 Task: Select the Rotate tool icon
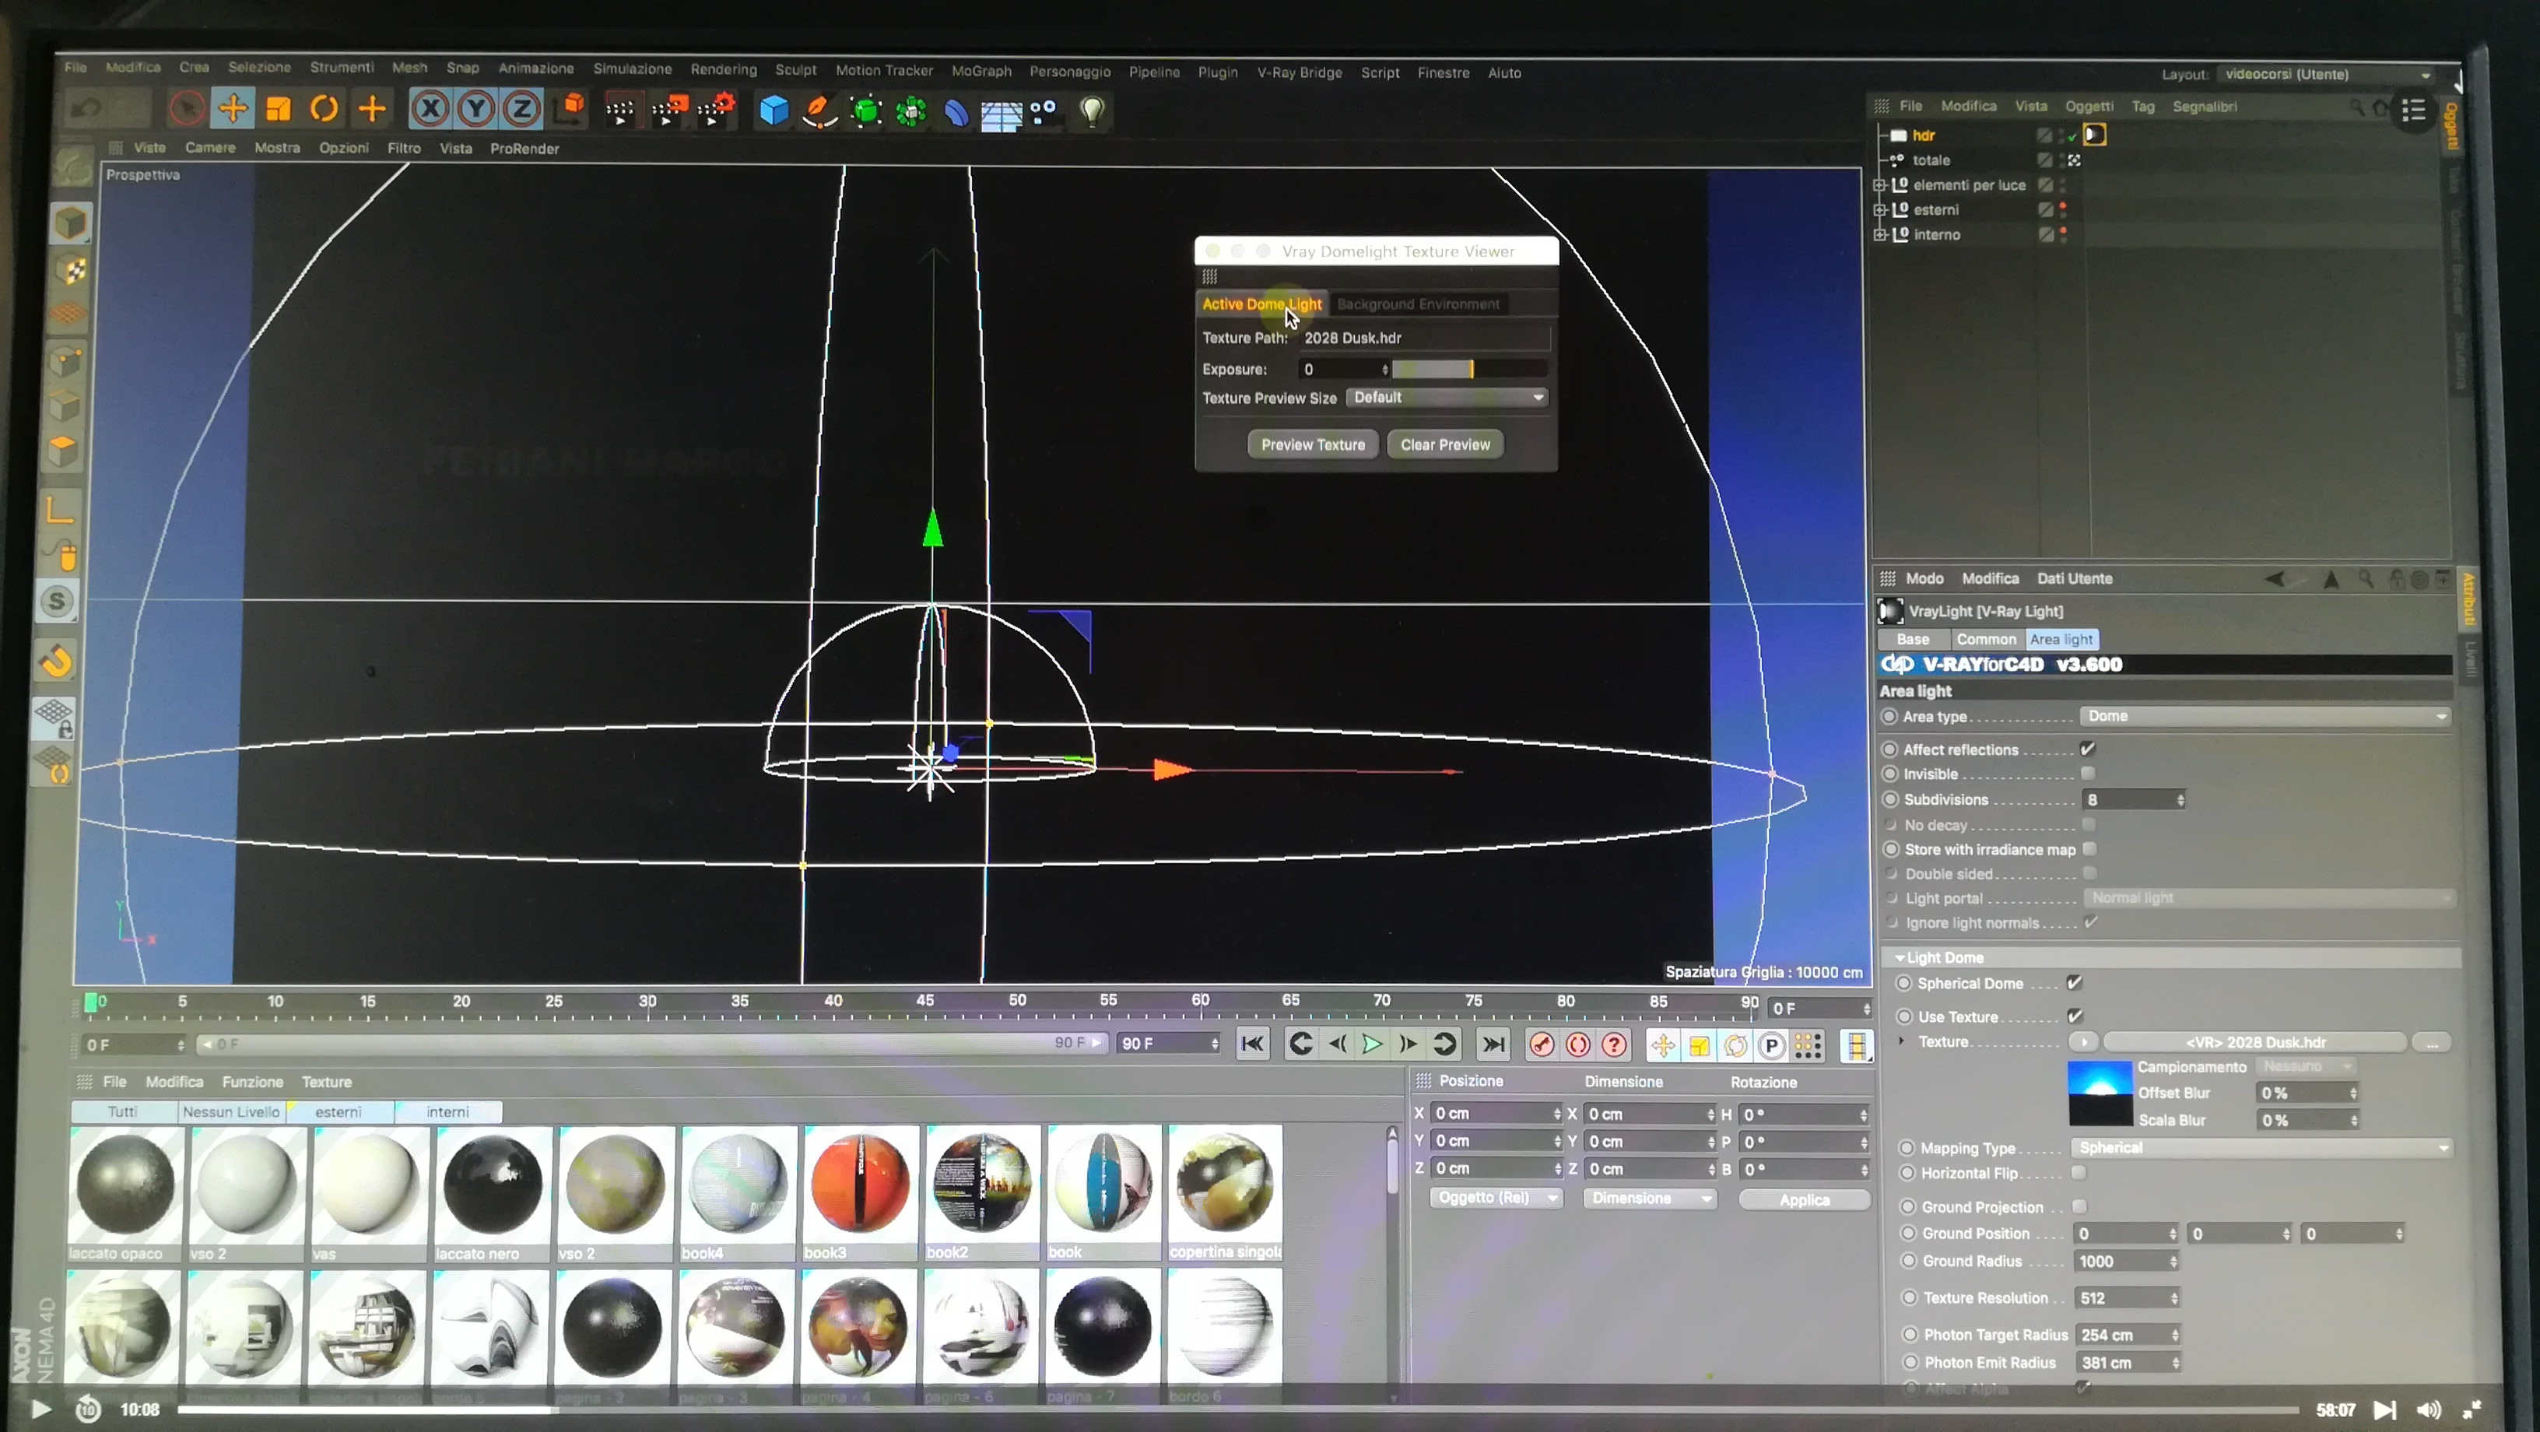[x=325, y=108]
